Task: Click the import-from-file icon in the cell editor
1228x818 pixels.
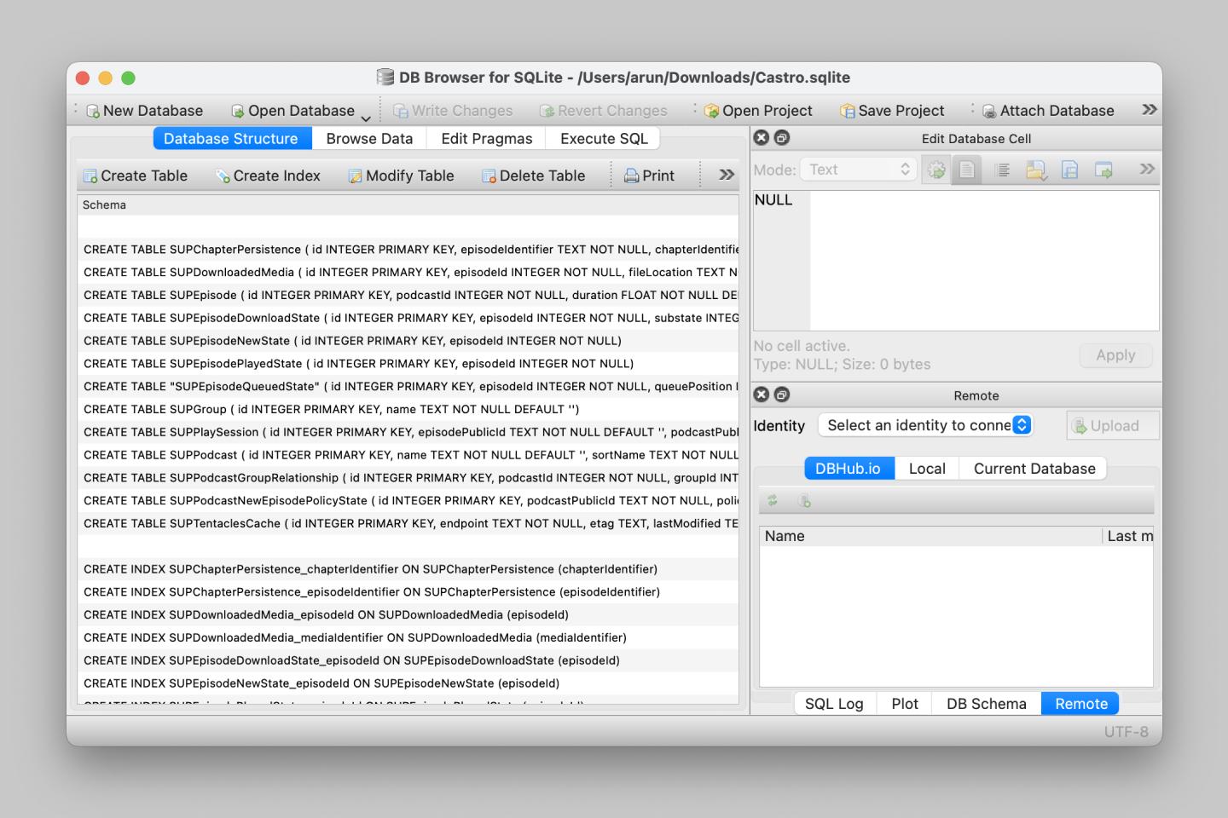Action: [x=1036, y=170]
